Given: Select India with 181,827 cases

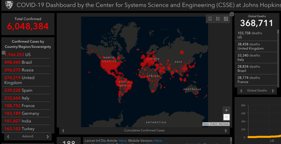Looking at the screenshot, I should 26,121.
